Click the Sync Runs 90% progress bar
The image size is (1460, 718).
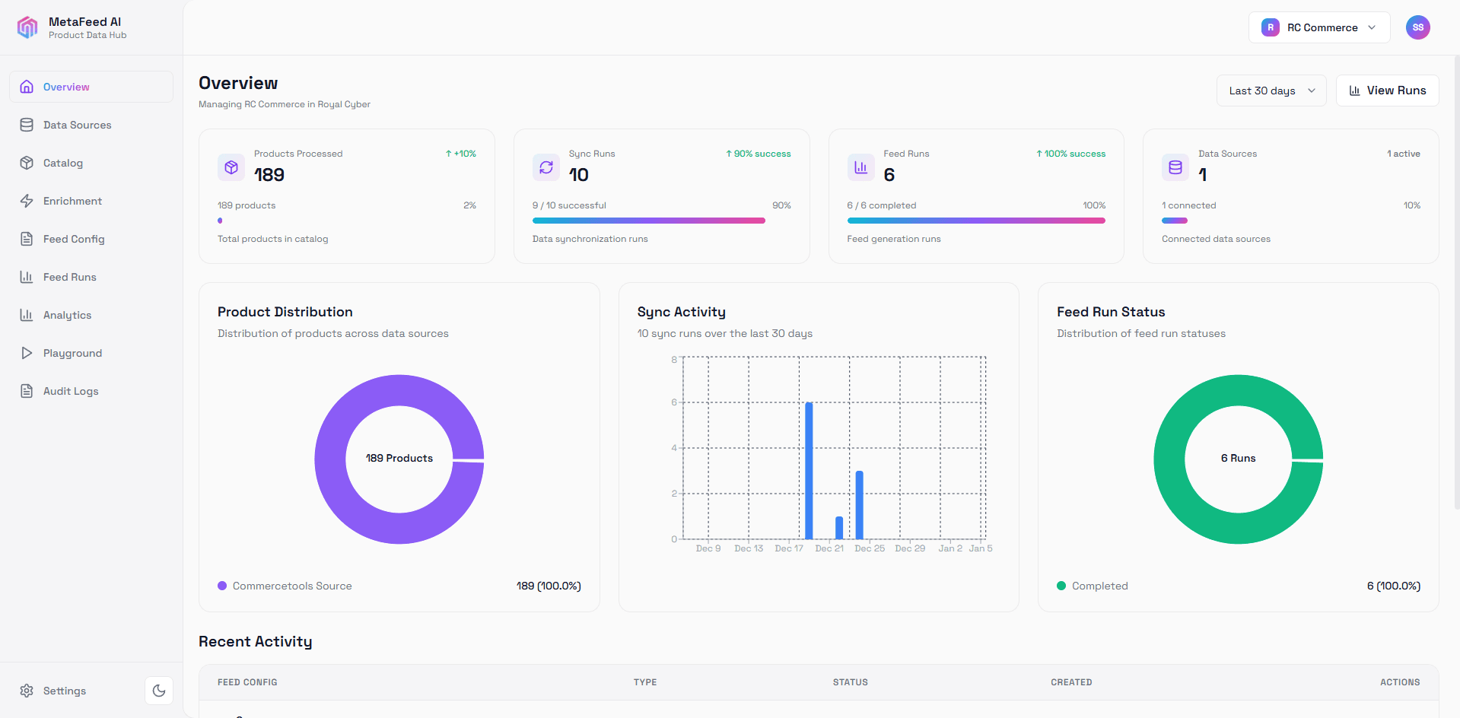click(x=648, y=221)
